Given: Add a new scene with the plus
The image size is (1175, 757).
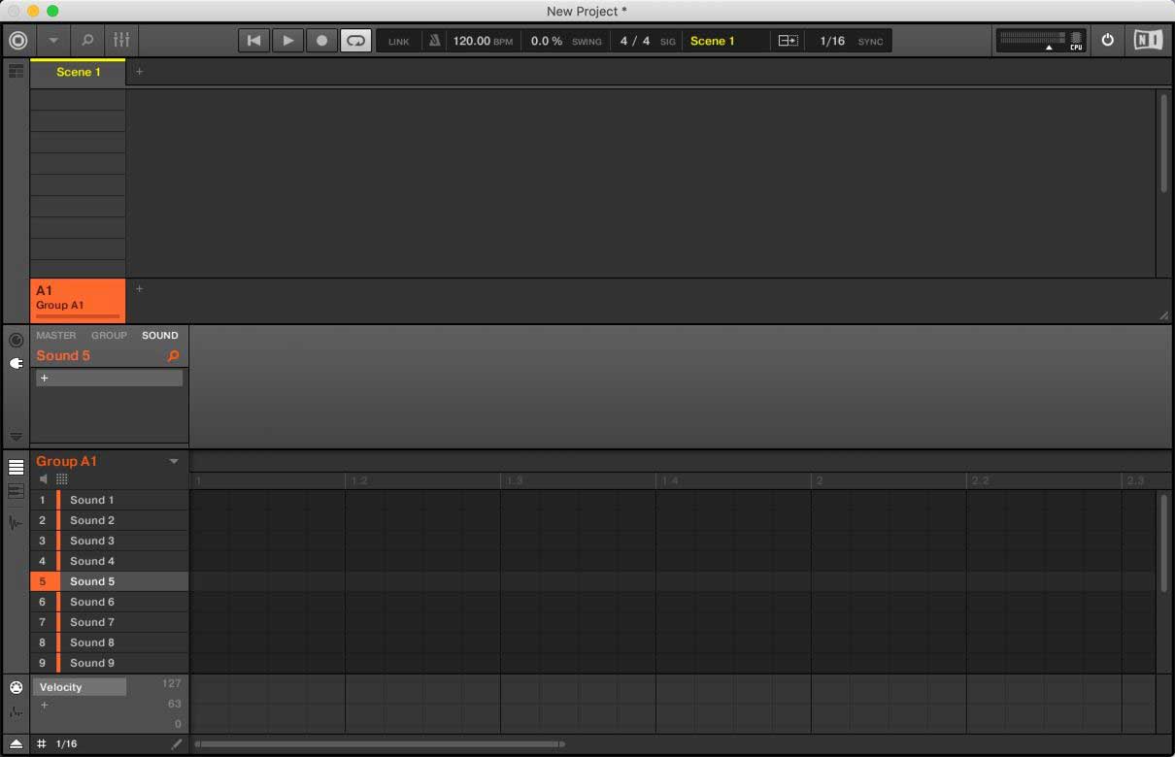Looking at the screenshot, I should pos(139,72).
